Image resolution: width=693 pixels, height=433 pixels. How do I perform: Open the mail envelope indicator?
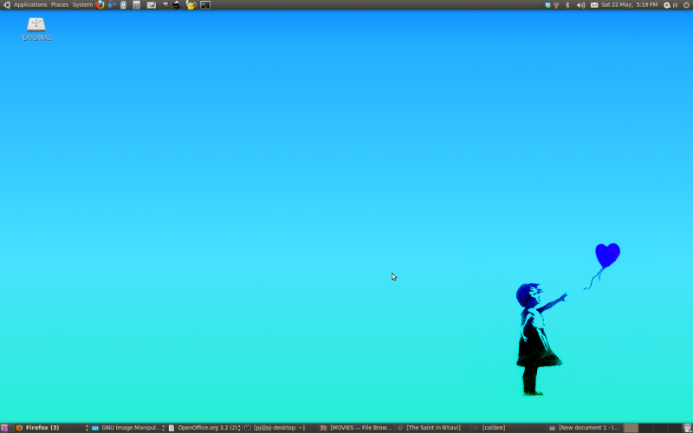[594, 5]
